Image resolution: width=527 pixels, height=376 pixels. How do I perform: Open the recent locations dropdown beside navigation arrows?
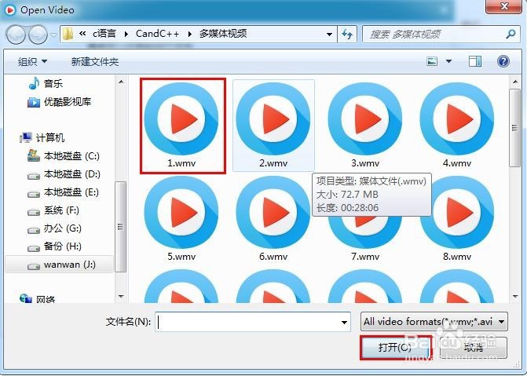(x=53, y=35)
